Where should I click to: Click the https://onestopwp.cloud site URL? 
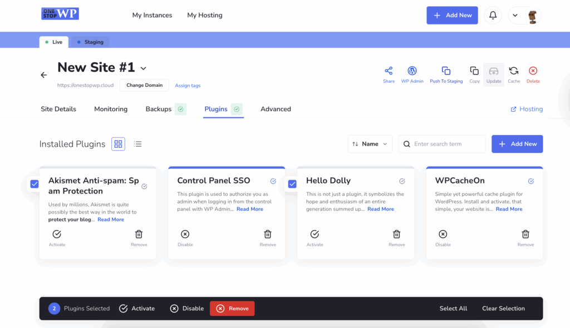click(85, 86)
